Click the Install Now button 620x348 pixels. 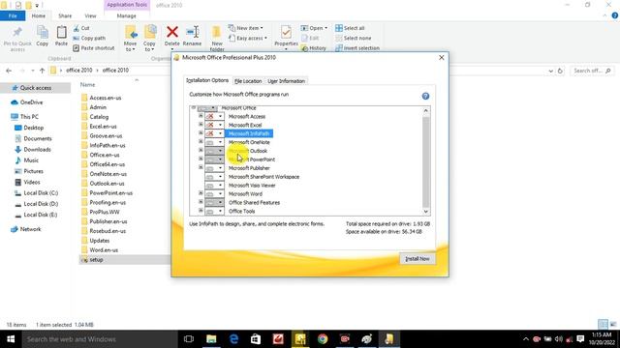pyautogui.click(x=418, y=259)
